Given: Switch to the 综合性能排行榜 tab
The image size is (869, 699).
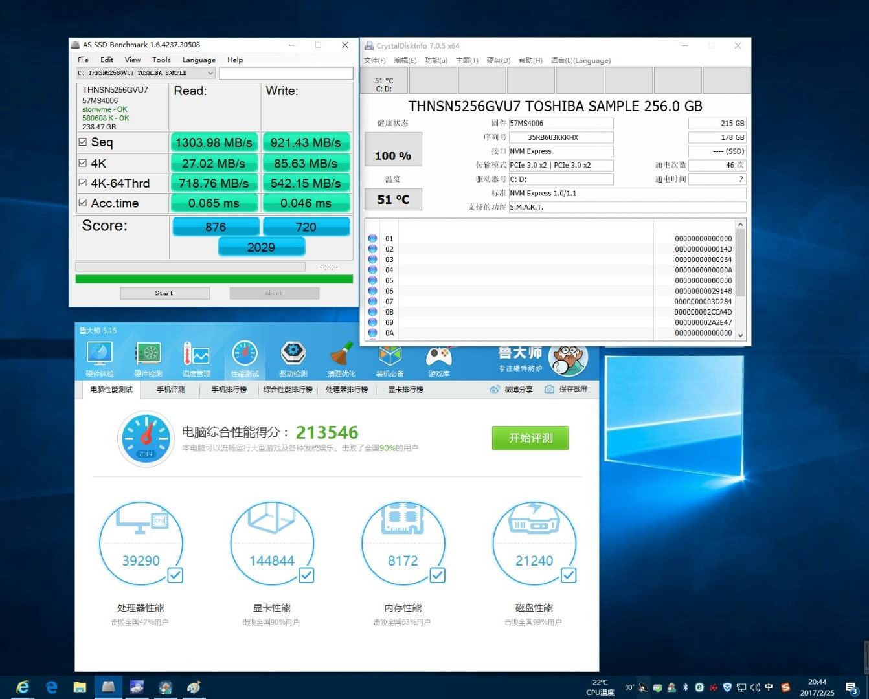Looking at the screenshot, I should coord(288,389).
